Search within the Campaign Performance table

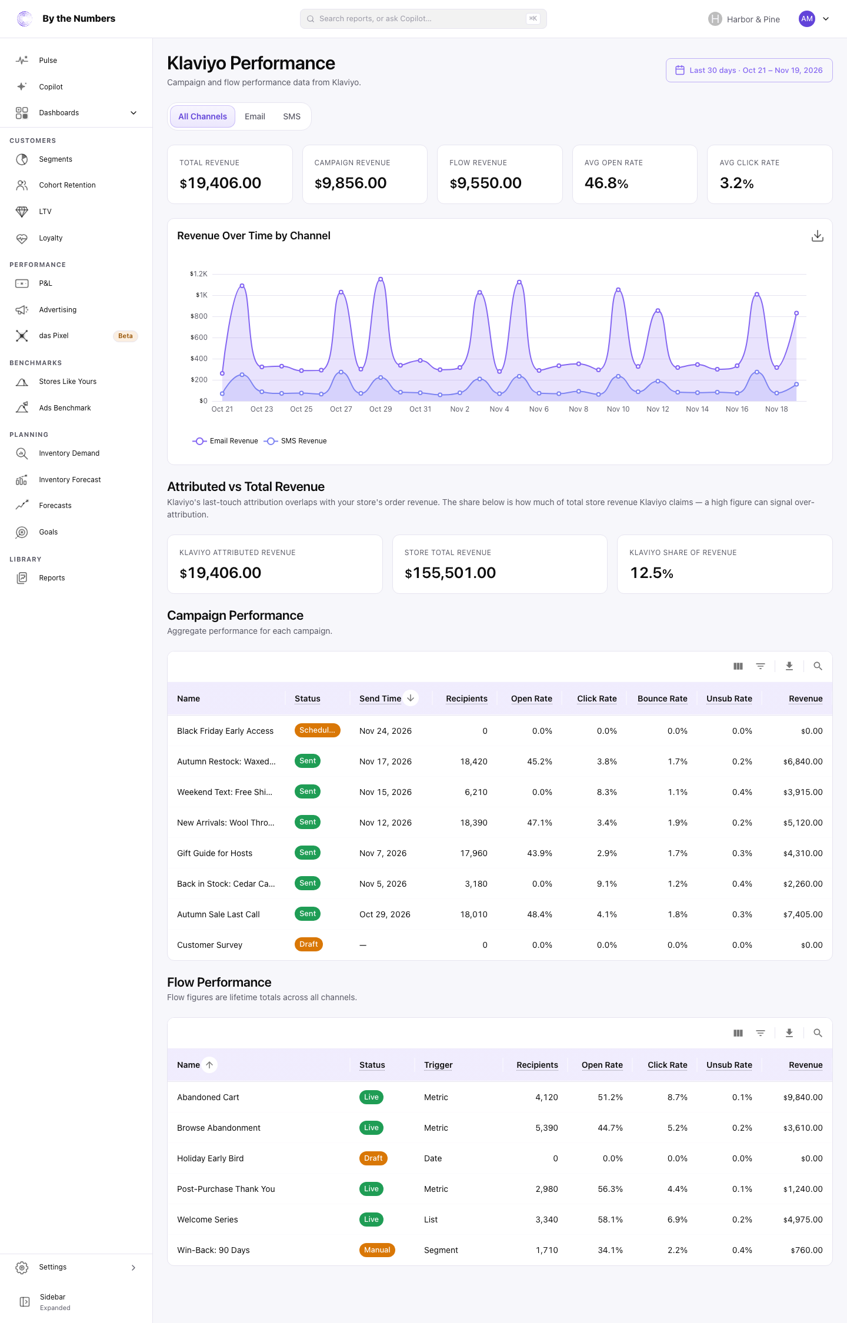(818, 666)
